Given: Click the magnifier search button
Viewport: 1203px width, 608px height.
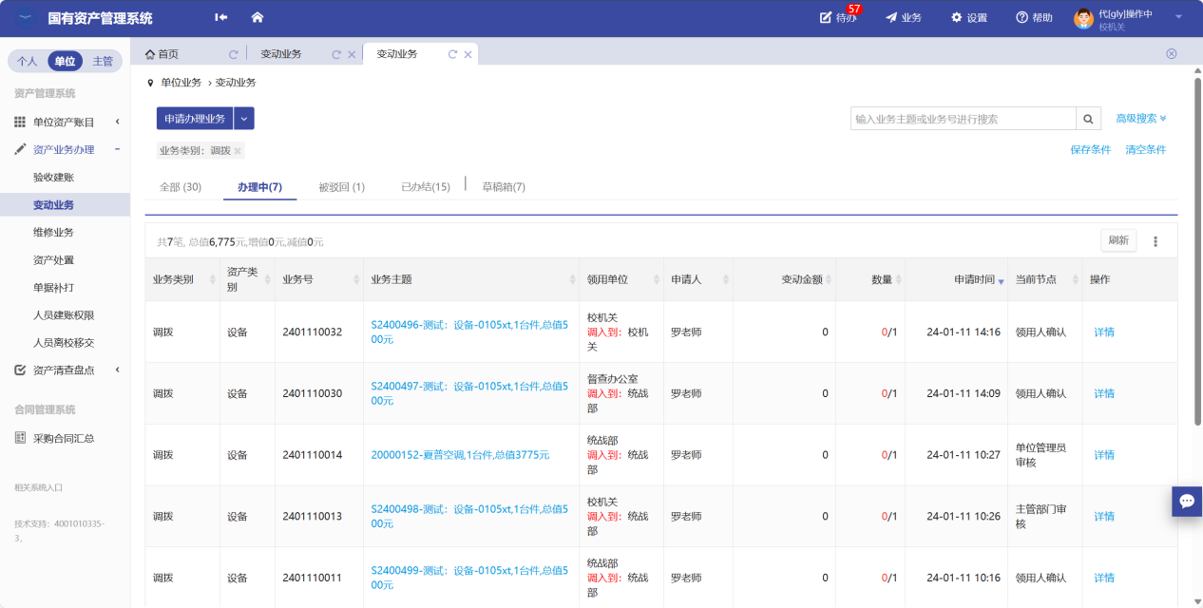Looking at the screenshot, I should tap(1089, 119).
